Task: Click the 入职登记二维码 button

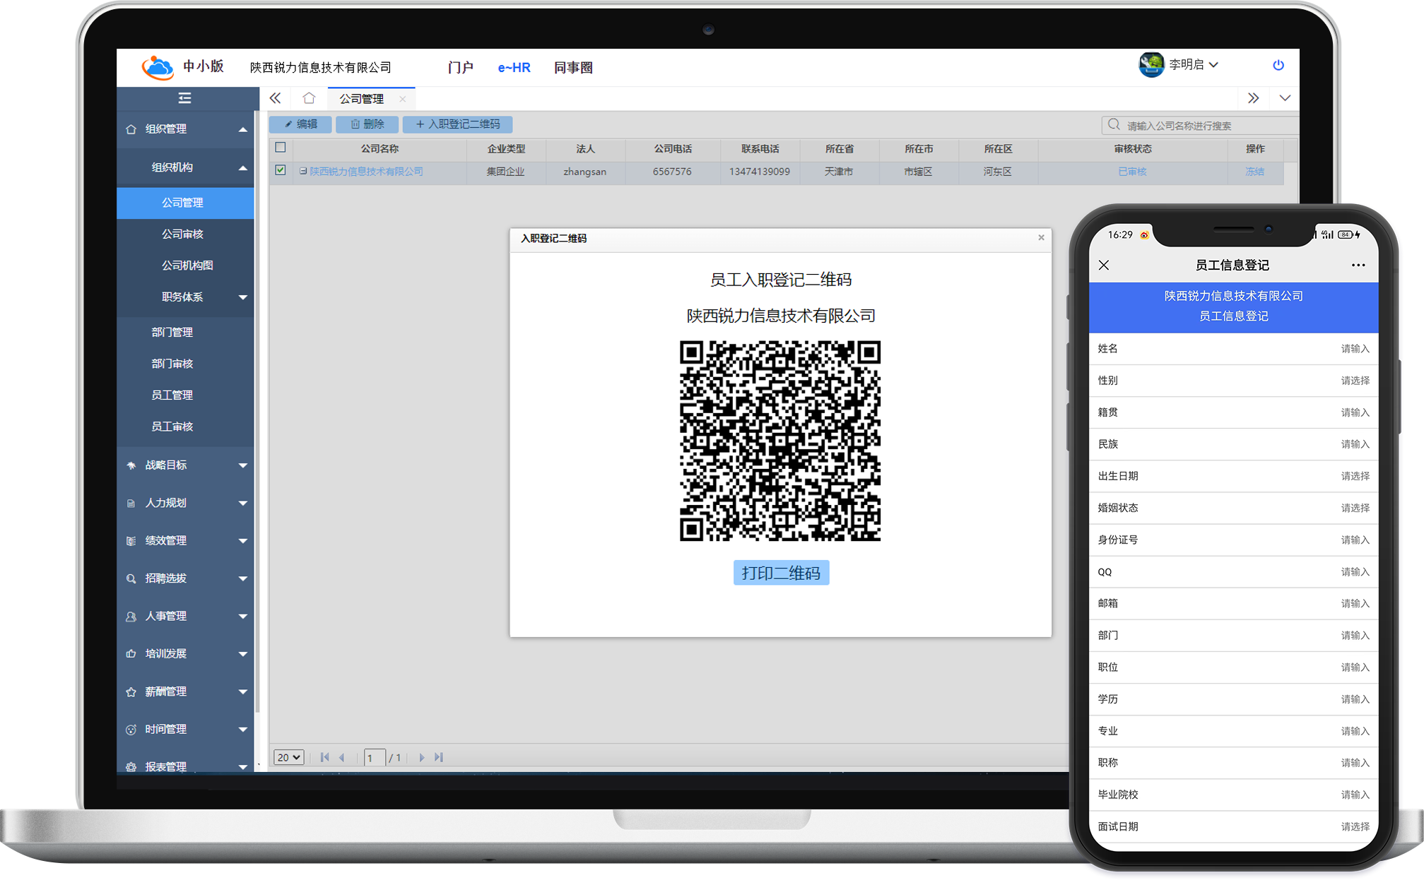Action: (457, 124)
